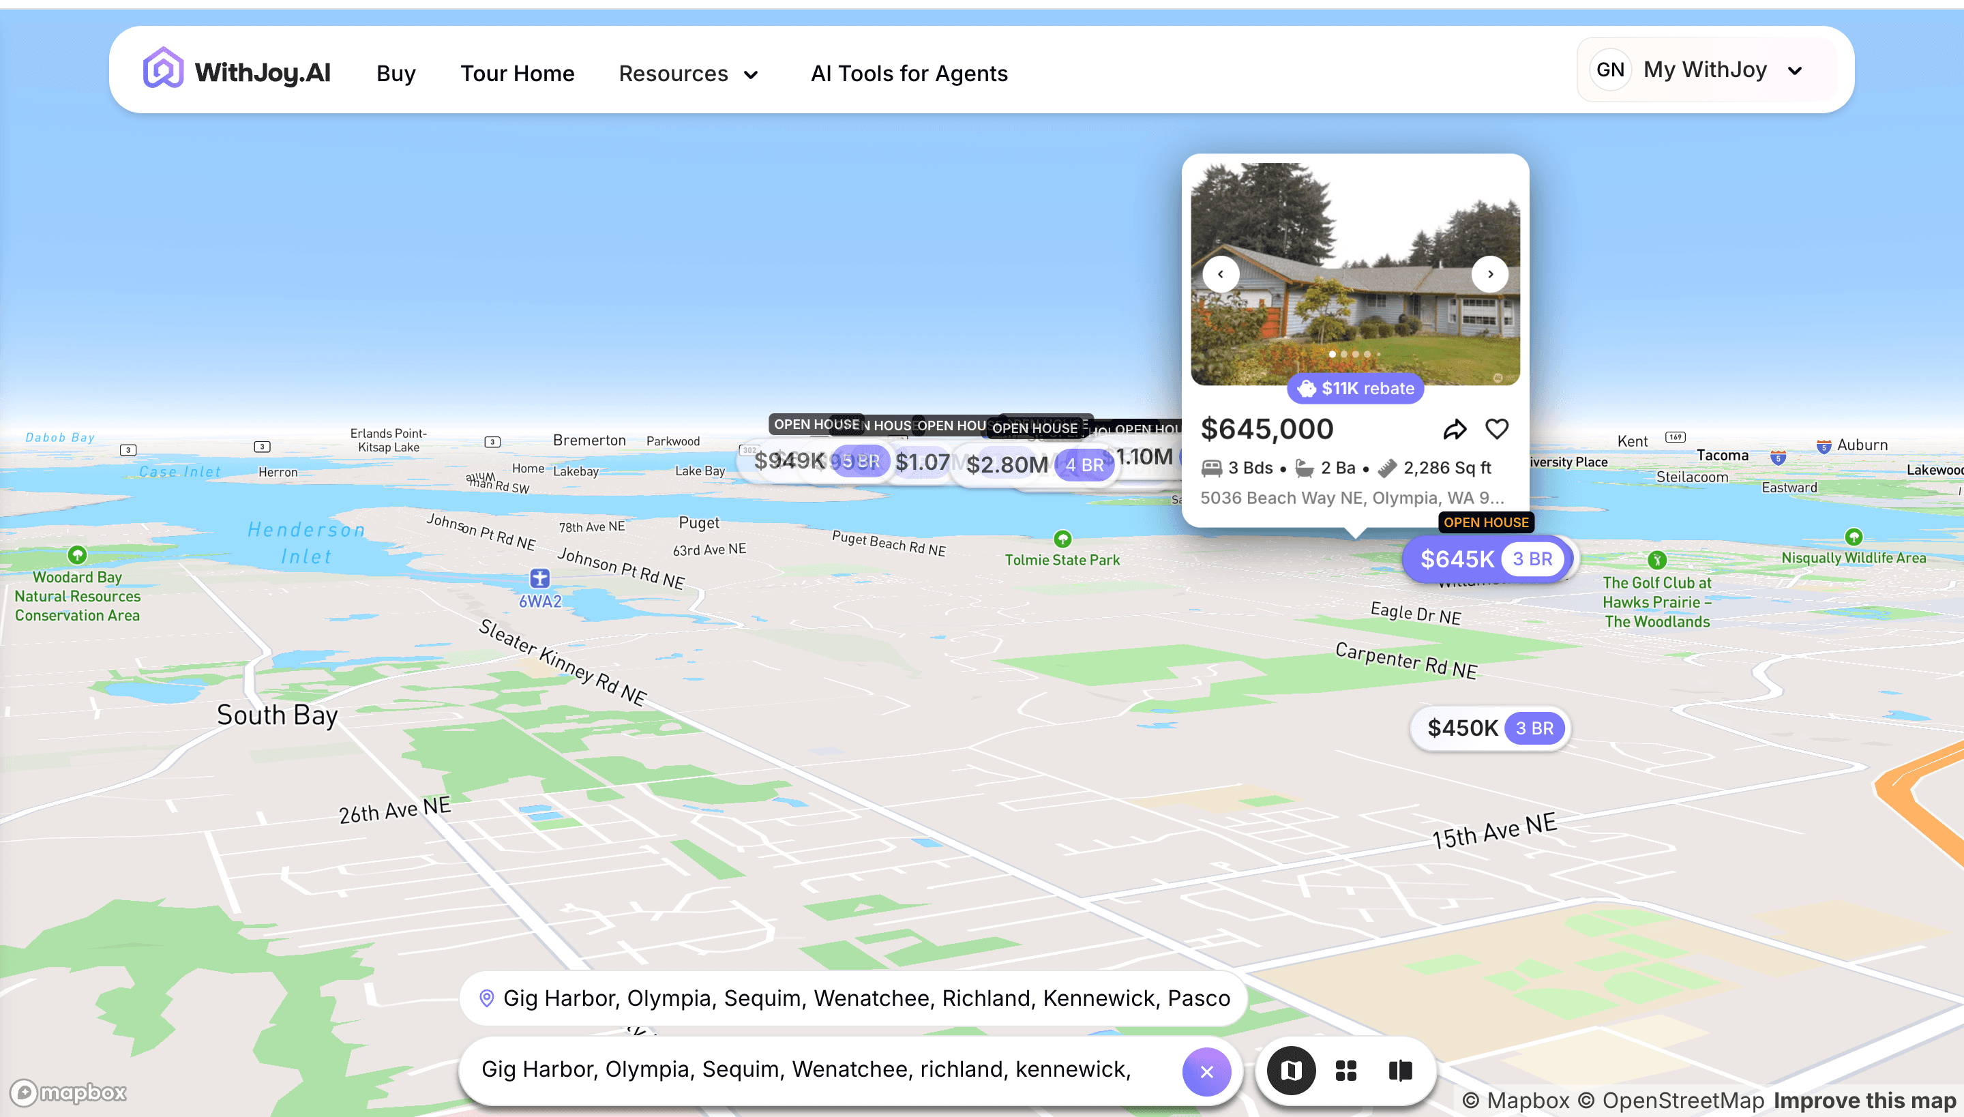
Task: Click the next photo arrow on the listing
Action: coord(1491,274)
